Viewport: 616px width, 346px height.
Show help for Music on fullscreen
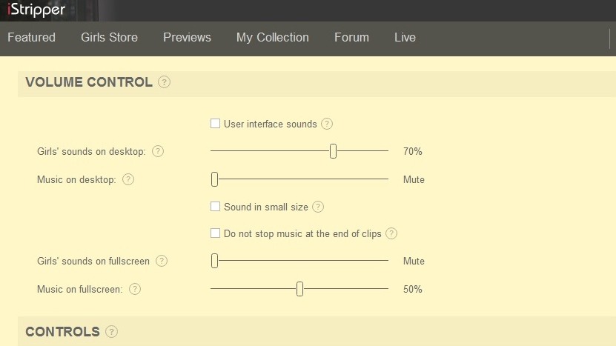coord(135,289)
